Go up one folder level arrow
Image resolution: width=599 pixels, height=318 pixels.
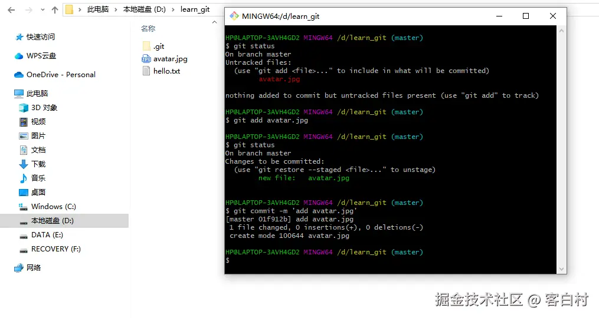click(55, 10)
